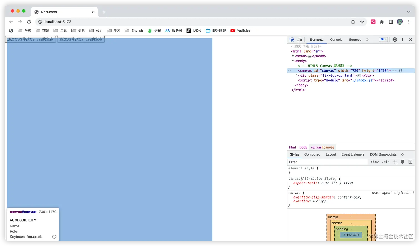
Task: Toggle the browser side panel icon
Action: 391,22
